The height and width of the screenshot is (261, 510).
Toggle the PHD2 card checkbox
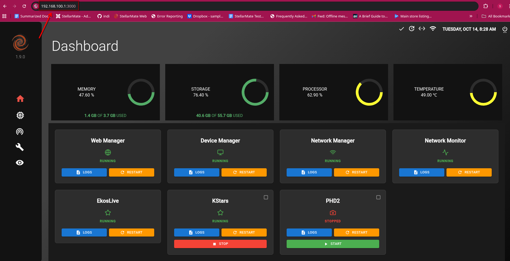tap(378, 197)
